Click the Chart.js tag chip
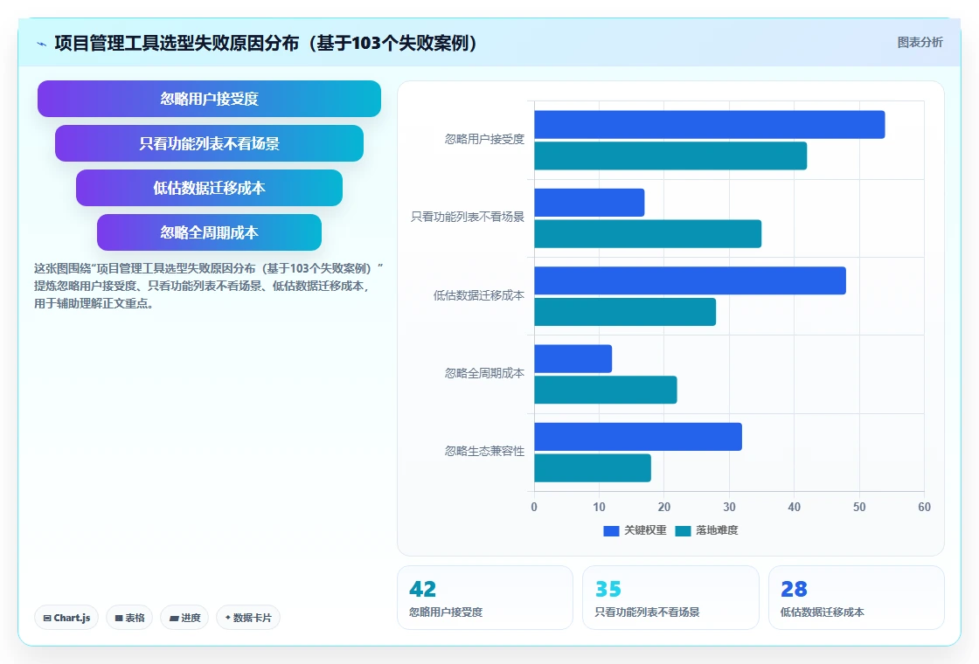The height and width of the screenshot is (664, 979). [66, 618]
